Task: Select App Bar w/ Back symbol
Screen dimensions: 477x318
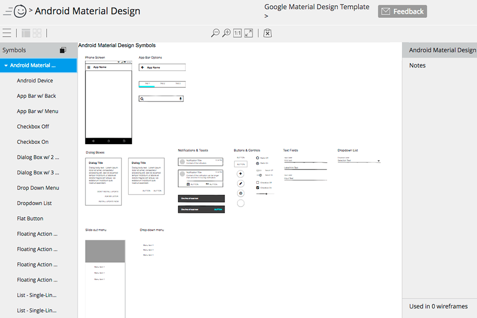Action: click(36, 96)
